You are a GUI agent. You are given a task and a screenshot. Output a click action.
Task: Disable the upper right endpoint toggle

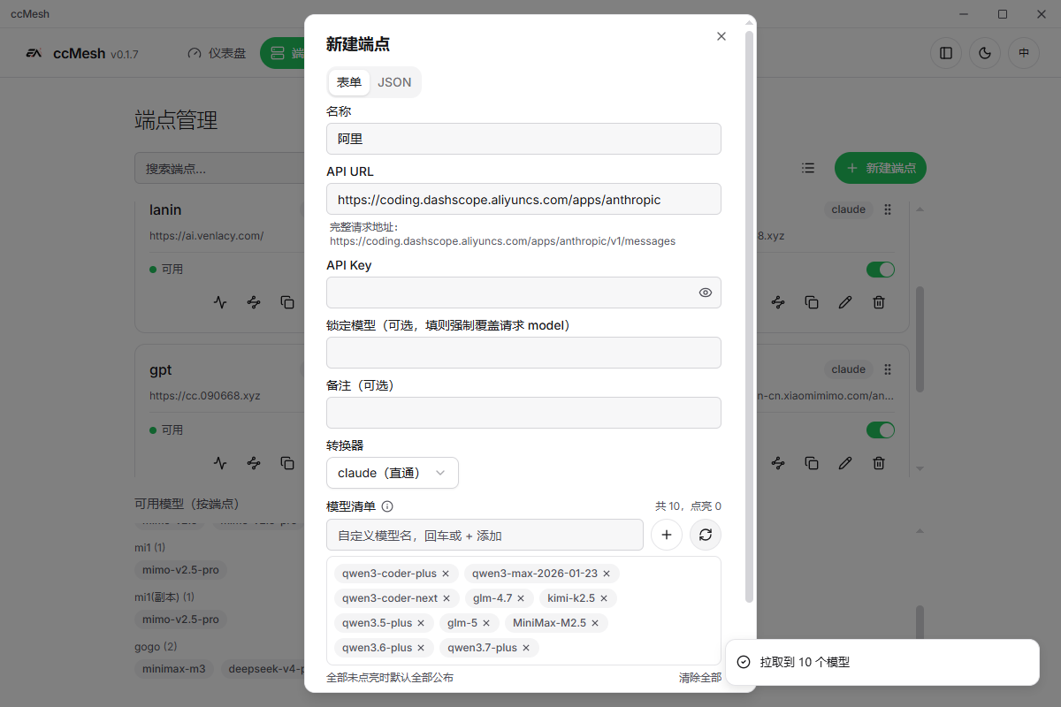(881, 270)
